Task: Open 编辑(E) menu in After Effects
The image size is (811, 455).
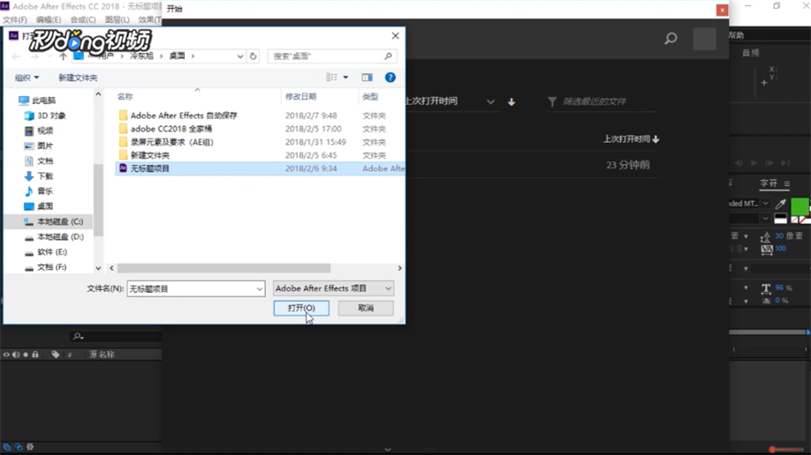Action: coord(48,19)
